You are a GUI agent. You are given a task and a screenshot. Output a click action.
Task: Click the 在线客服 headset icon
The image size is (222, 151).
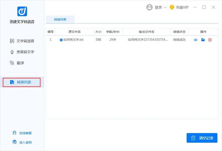(x=15, y=133)
